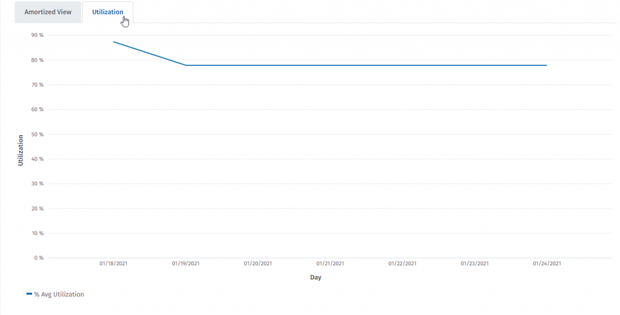The height and width of the screenshot is (315, 620).
Task: Select the 01/24/2021 x-axis date label
Action: [x=546, y=264]
